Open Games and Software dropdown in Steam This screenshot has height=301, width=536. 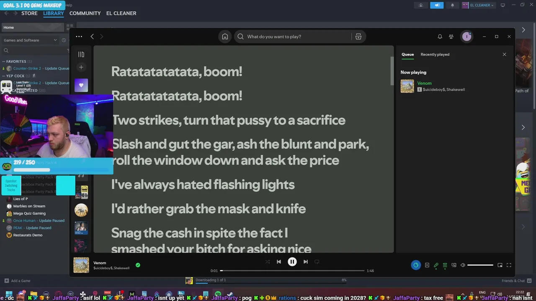click(x=30, y=40)
